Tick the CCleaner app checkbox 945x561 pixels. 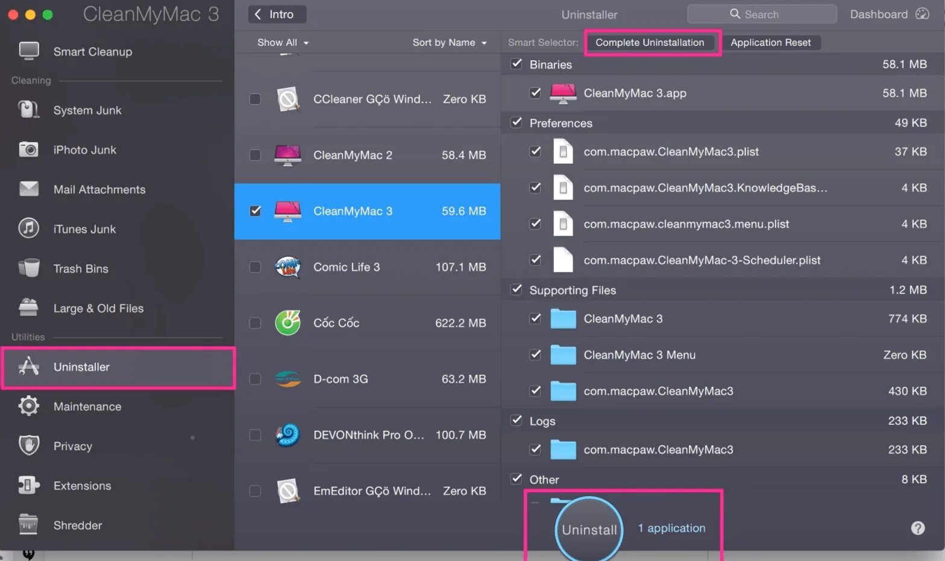tap(256, 99)
